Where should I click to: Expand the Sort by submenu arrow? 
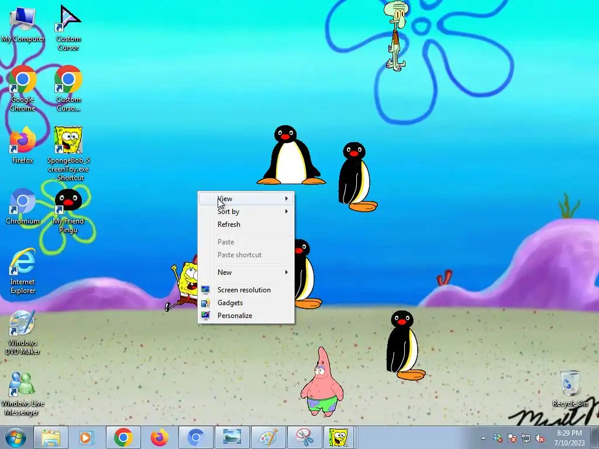[286, 212]
